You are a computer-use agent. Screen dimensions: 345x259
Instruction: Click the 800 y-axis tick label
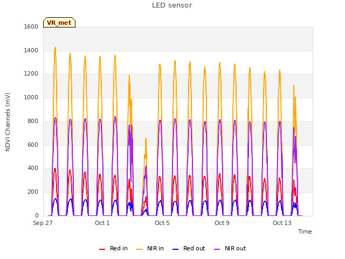[x=33, y=121]
